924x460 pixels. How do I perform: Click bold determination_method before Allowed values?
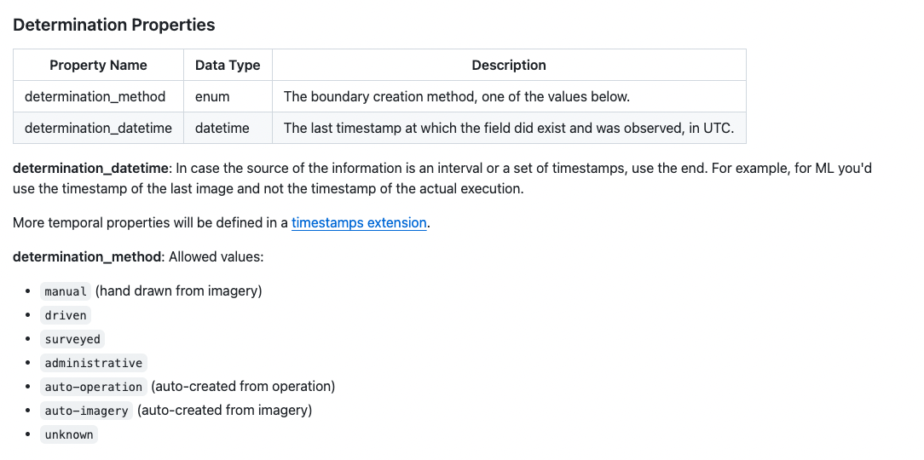(86, 257)
